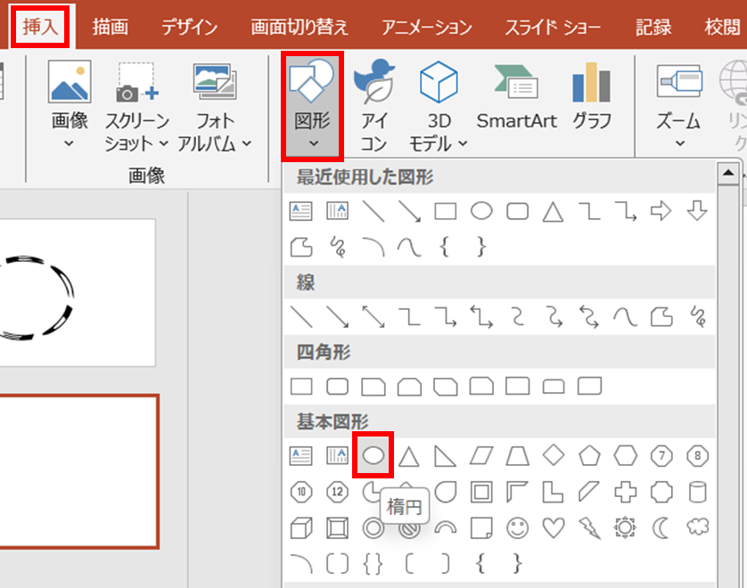Select the cube shape
Viewport: 747px width, 588px height.
[301, 528]
